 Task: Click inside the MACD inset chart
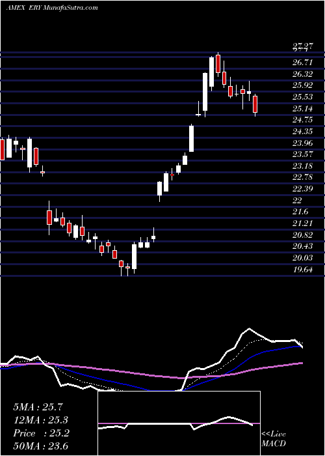[179, 423]
